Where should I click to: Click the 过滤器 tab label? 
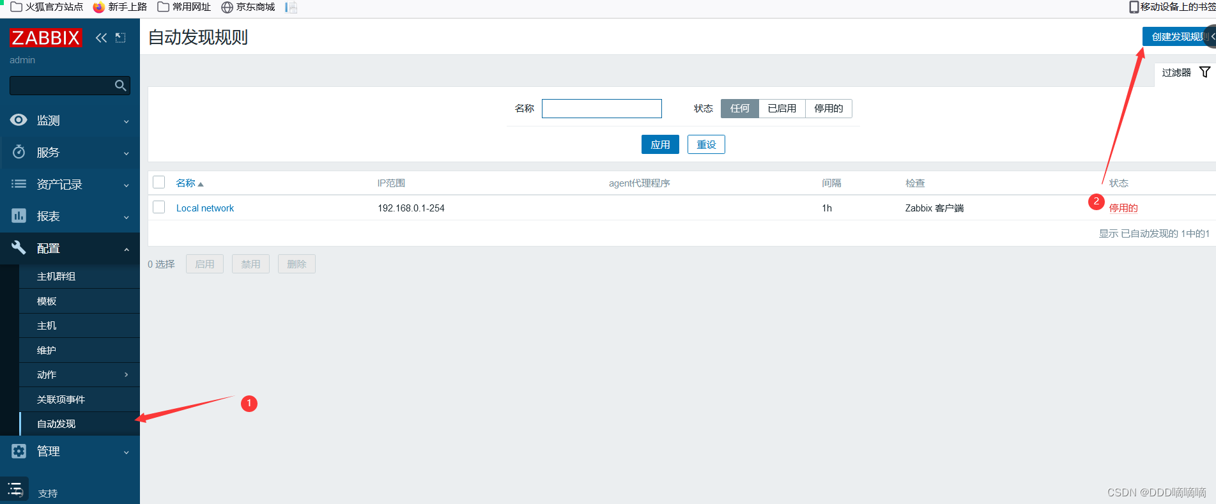tap(1176, 73)
